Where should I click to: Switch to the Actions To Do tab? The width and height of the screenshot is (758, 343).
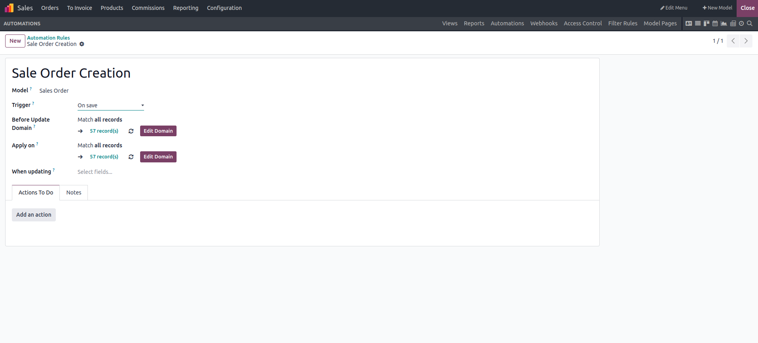(36, 192)
